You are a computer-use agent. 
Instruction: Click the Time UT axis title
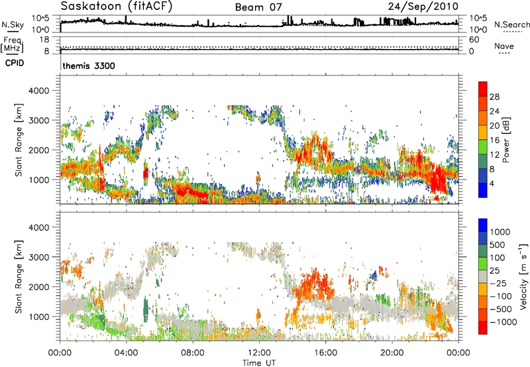pos(259,363)
